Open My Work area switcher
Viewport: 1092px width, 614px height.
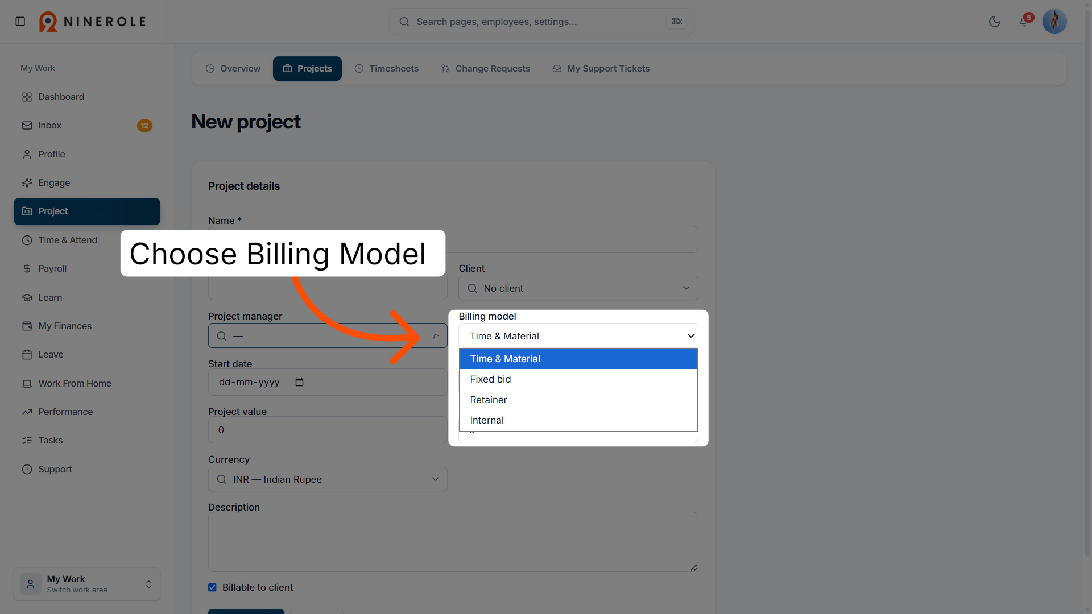(87, 584)
